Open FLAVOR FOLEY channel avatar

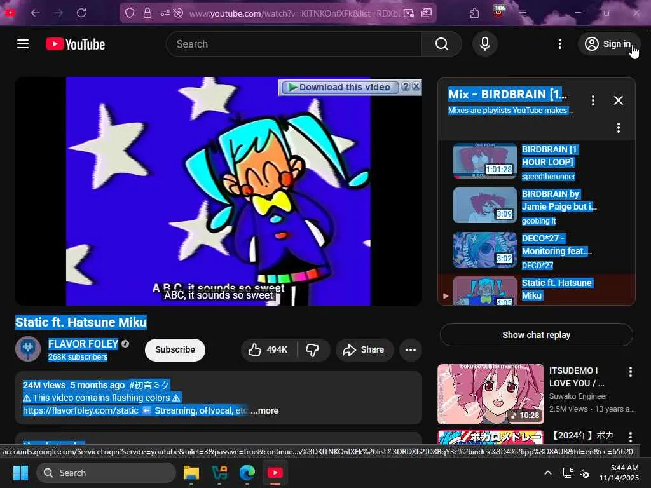click(28, 349)
